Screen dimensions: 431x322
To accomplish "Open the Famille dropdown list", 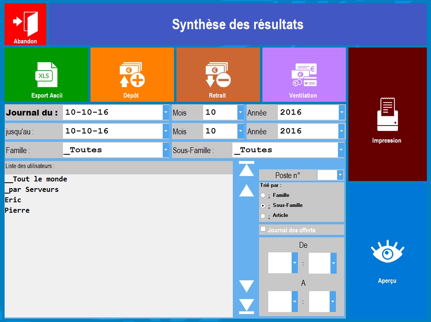I will (166, 150).
